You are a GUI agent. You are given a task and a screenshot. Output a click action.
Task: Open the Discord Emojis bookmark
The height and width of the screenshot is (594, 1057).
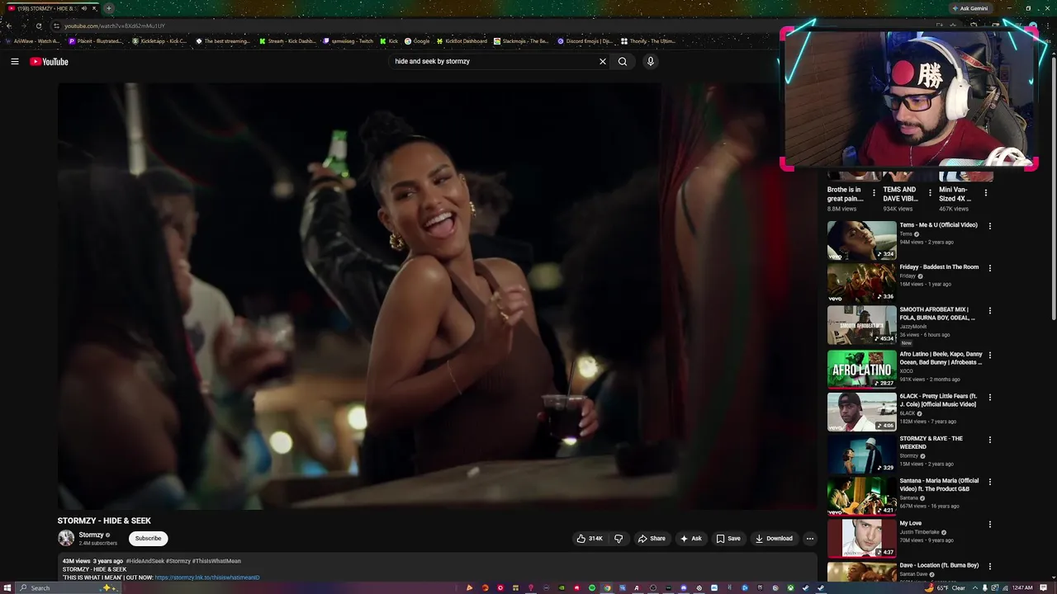(x=585, y=40)
